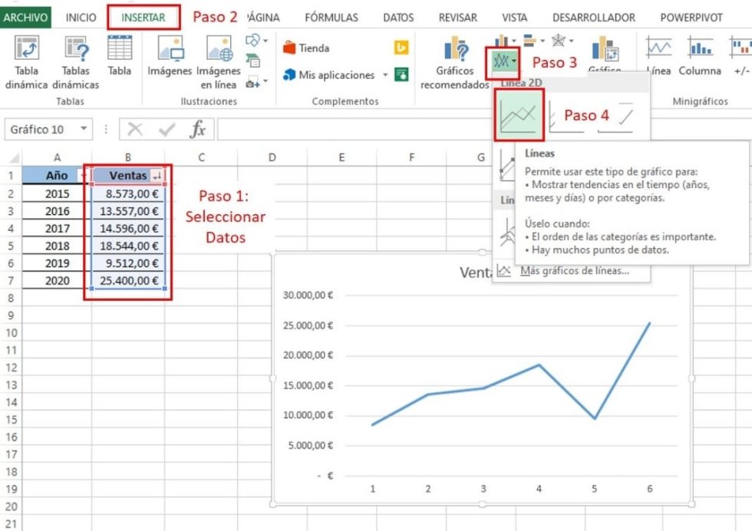Screen dimensions: 752x531
Task: Select cell with 14.596,00 €
Action: (128, 229)
